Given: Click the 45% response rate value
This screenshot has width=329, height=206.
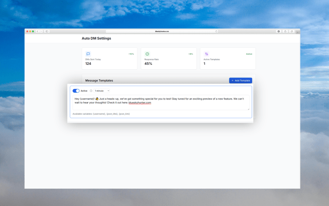Looking at the screenshot, I should click(x=148, y=63).
